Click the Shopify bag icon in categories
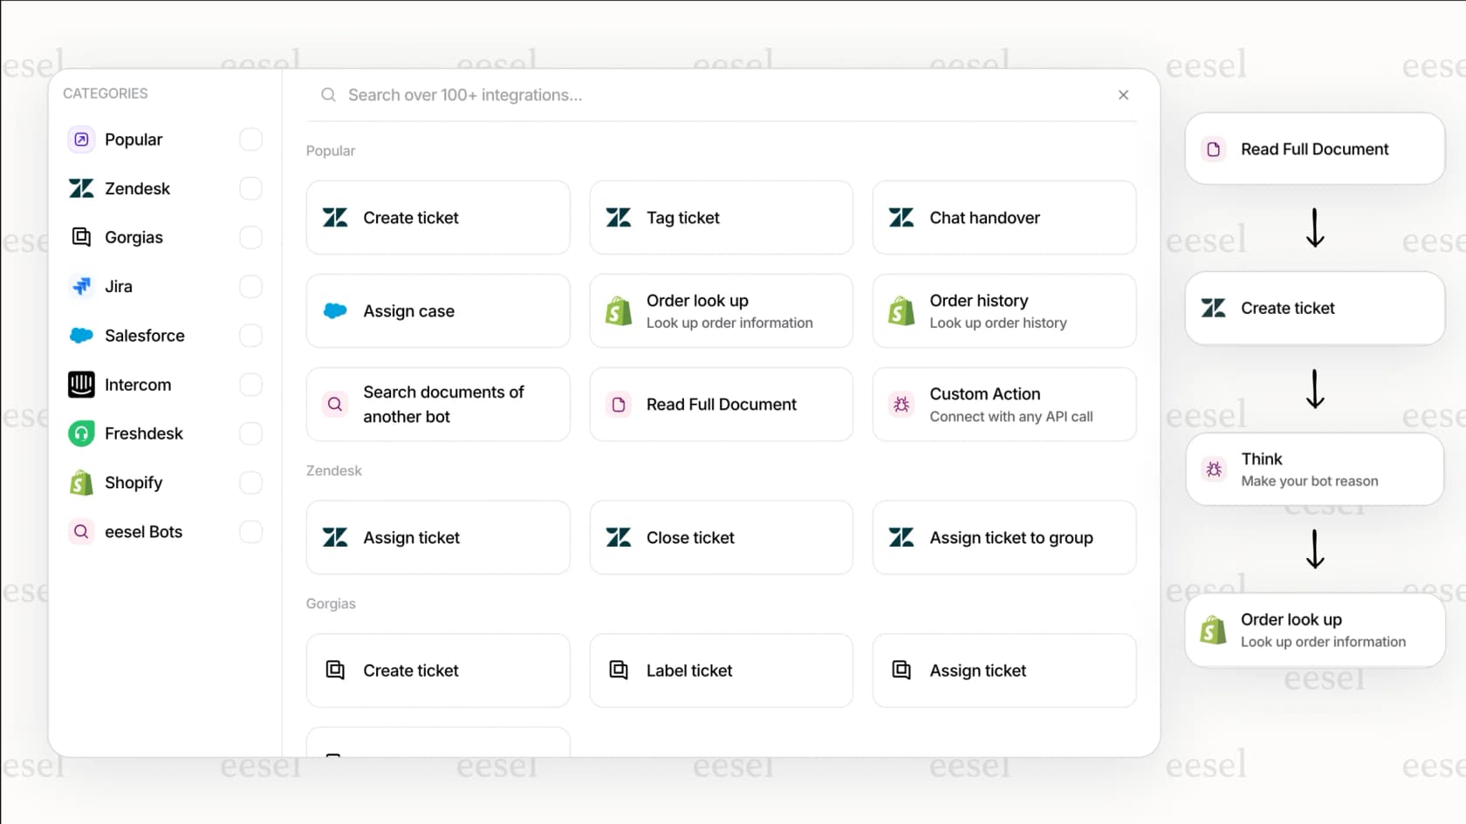The image size is (1466, 824). click(x=81, y=482)
